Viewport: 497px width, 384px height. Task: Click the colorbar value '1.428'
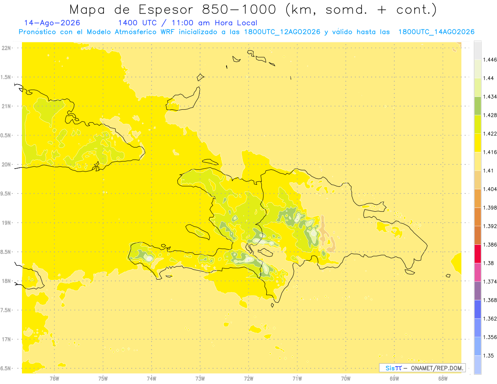tap(490, 115)
